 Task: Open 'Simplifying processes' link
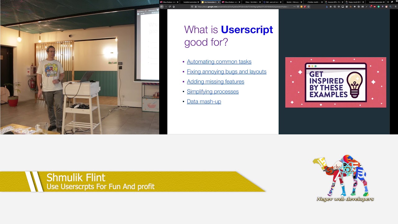[x=213, y=91]
